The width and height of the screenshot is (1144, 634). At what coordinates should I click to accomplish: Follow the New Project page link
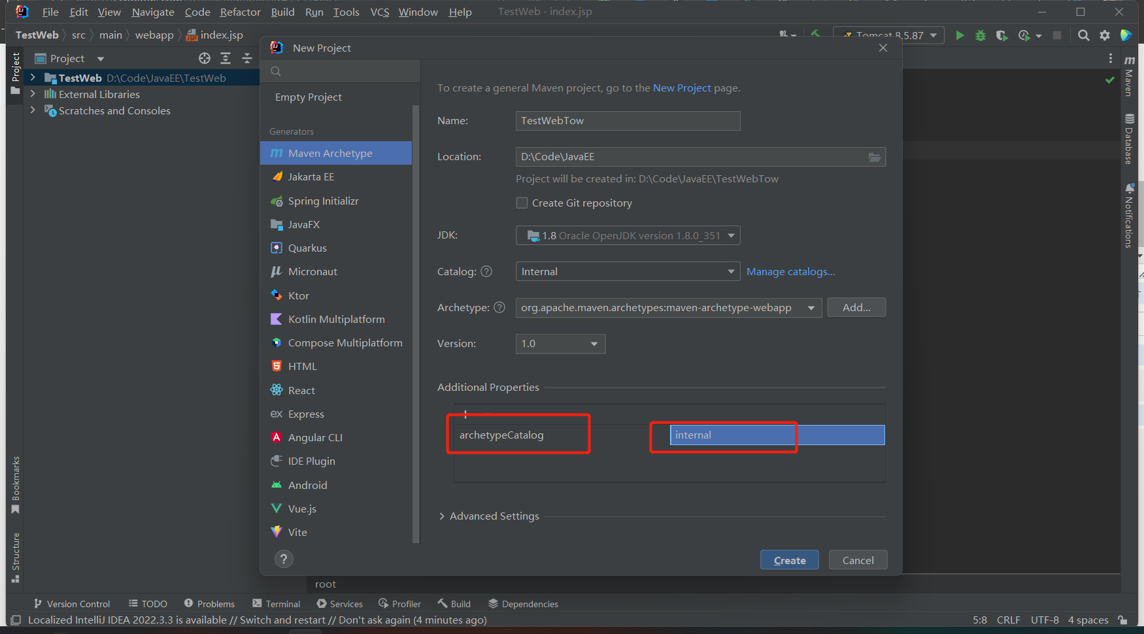[682, 88]
